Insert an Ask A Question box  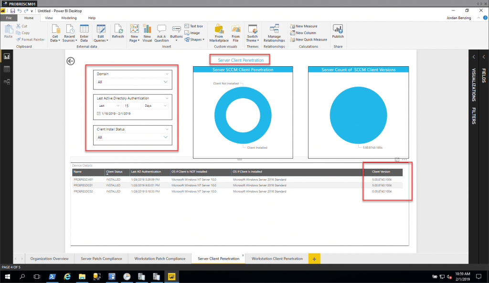coord(161,31)
